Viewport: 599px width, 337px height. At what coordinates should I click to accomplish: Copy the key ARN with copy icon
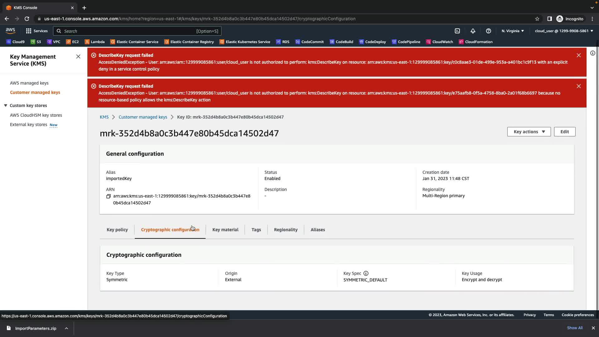109,196
